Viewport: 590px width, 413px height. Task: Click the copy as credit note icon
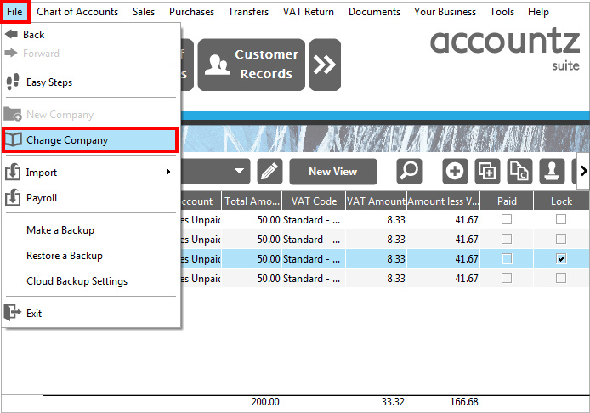(x=519, y=171)
